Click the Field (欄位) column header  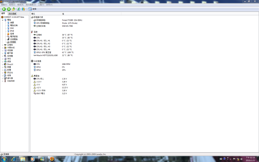tap(46, 14)
